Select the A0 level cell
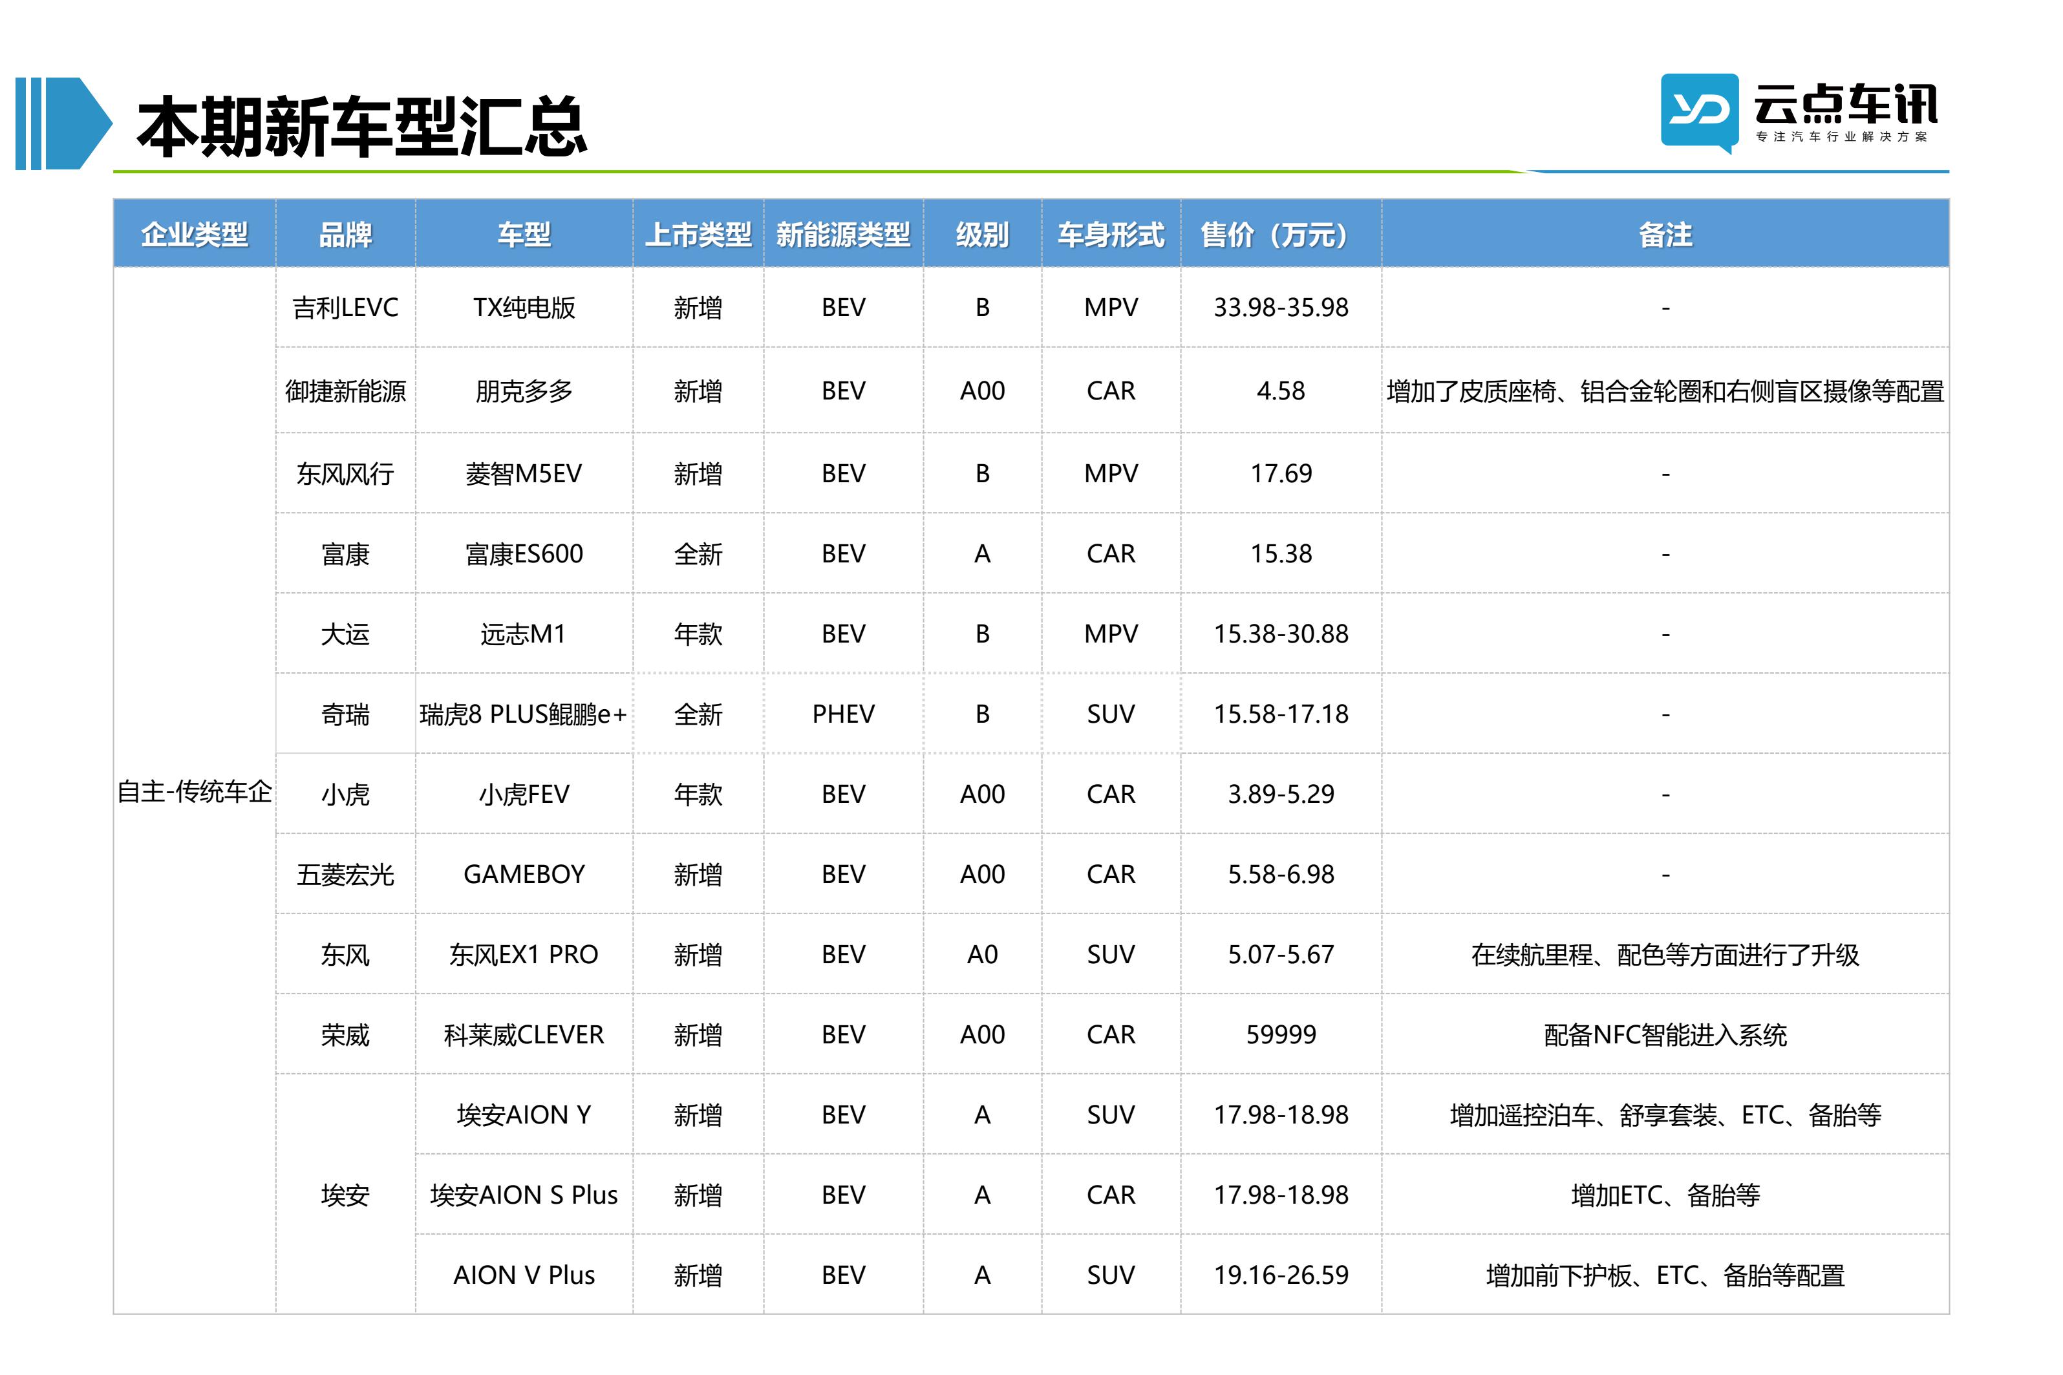Viewport: 2063px width, 1375px height. tap(982, 954)
